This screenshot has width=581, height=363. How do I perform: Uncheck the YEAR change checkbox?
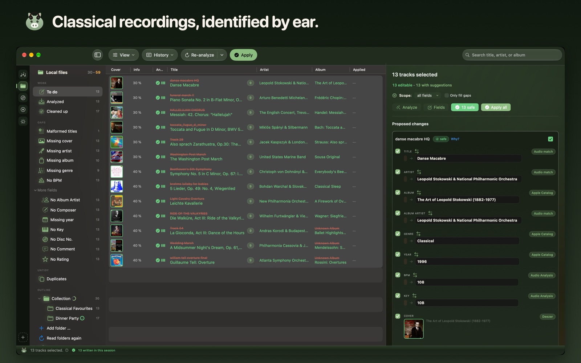398,254
